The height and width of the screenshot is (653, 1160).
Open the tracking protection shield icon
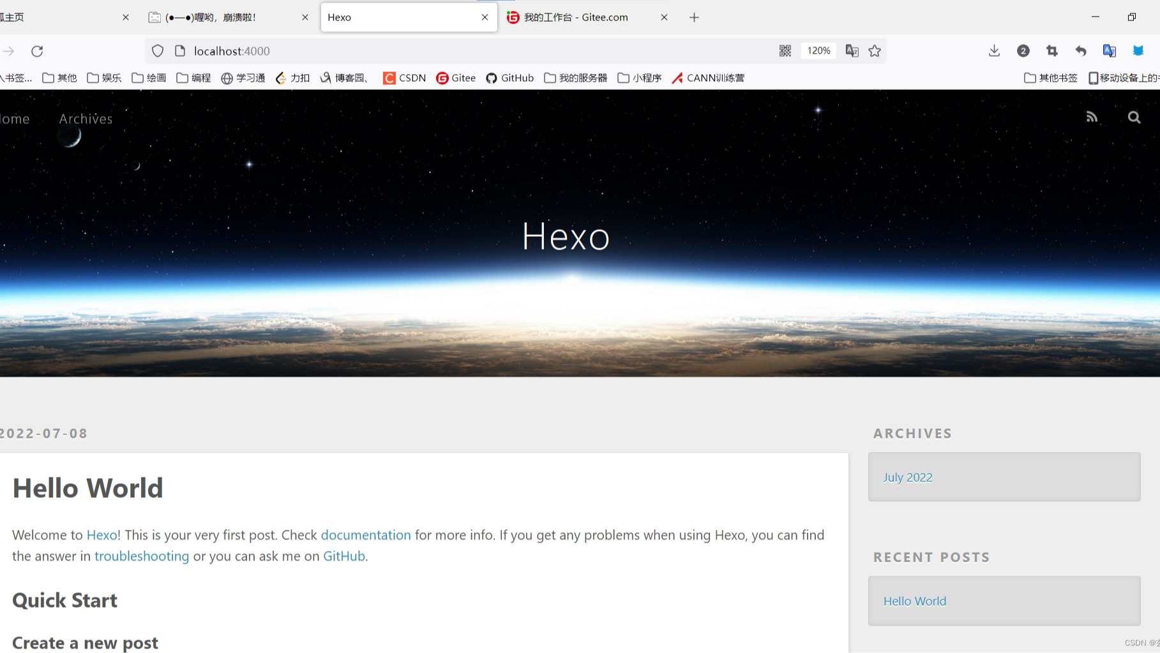pyautogui.click(x=158, y=51)
